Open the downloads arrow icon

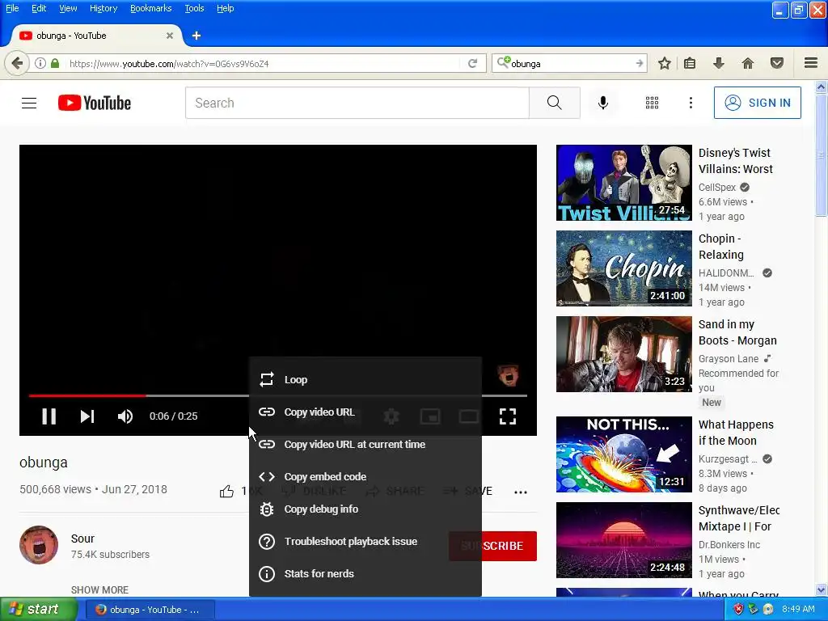[719, 63]
